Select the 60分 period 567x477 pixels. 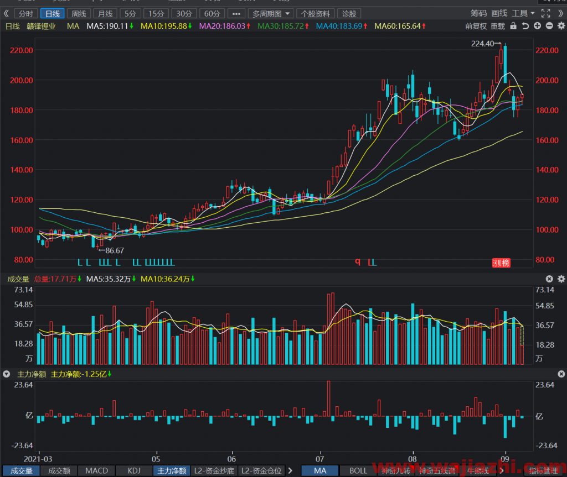212,14
